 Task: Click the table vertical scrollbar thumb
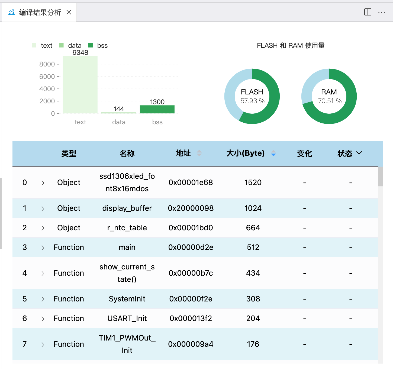pos(380,177)
